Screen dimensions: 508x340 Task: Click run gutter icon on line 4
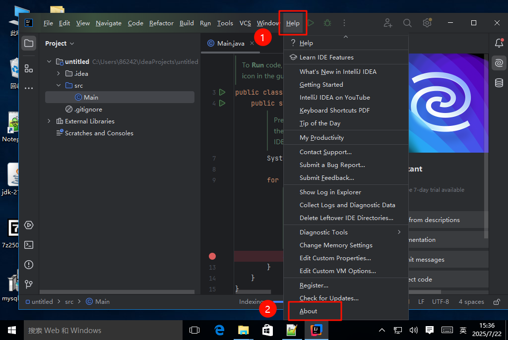pyautogui.click(x=222, y=103)
